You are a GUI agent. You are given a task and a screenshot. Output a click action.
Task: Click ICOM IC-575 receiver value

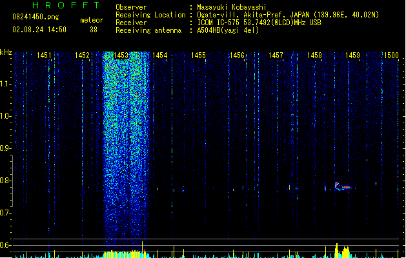pyautogui.click(x=259, y=23)
